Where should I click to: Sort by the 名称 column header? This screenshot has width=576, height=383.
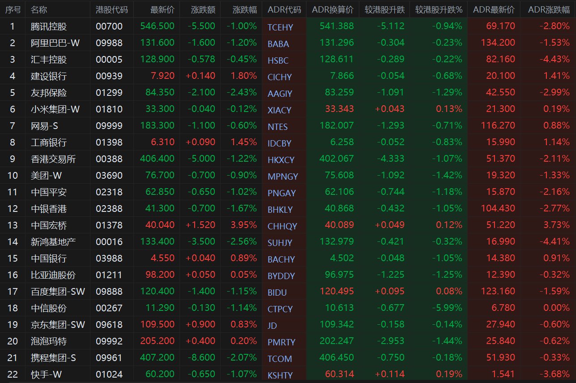tap(39, 9)
